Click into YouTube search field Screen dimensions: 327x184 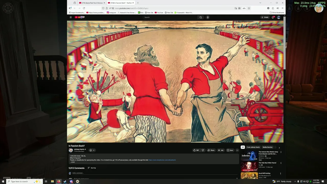(x=170, y=17)
